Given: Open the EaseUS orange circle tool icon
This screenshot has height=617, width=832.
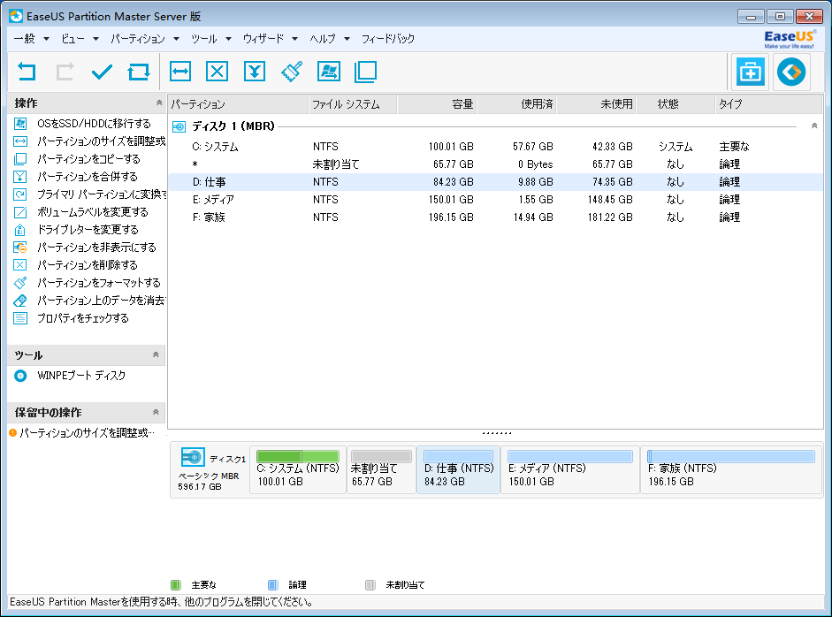Looking at the screenshot, I should pos(791,72).
